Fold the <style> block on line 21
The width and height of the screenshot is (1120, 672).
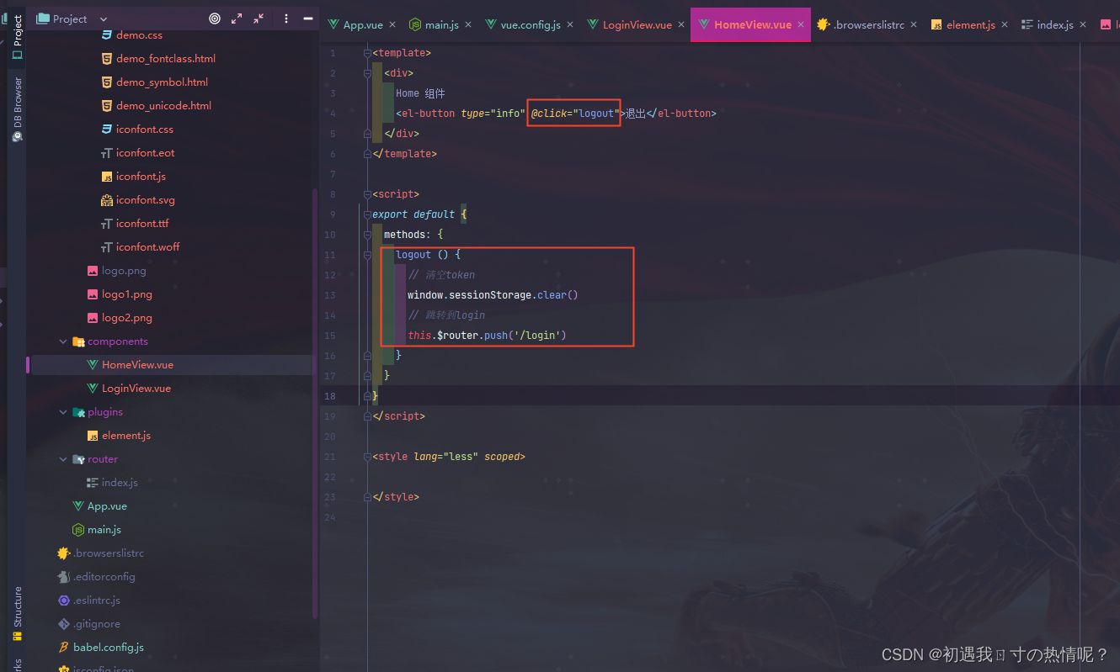[366, 457]
